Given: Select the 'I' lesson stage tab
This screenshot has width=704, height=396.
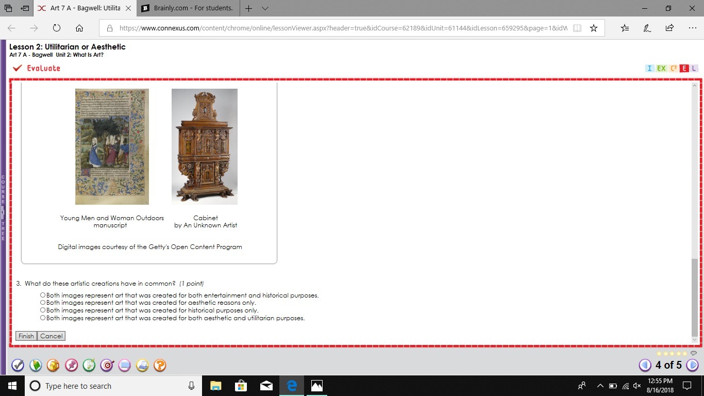Looking at the screenshot, I should click(x=649, y=68).
